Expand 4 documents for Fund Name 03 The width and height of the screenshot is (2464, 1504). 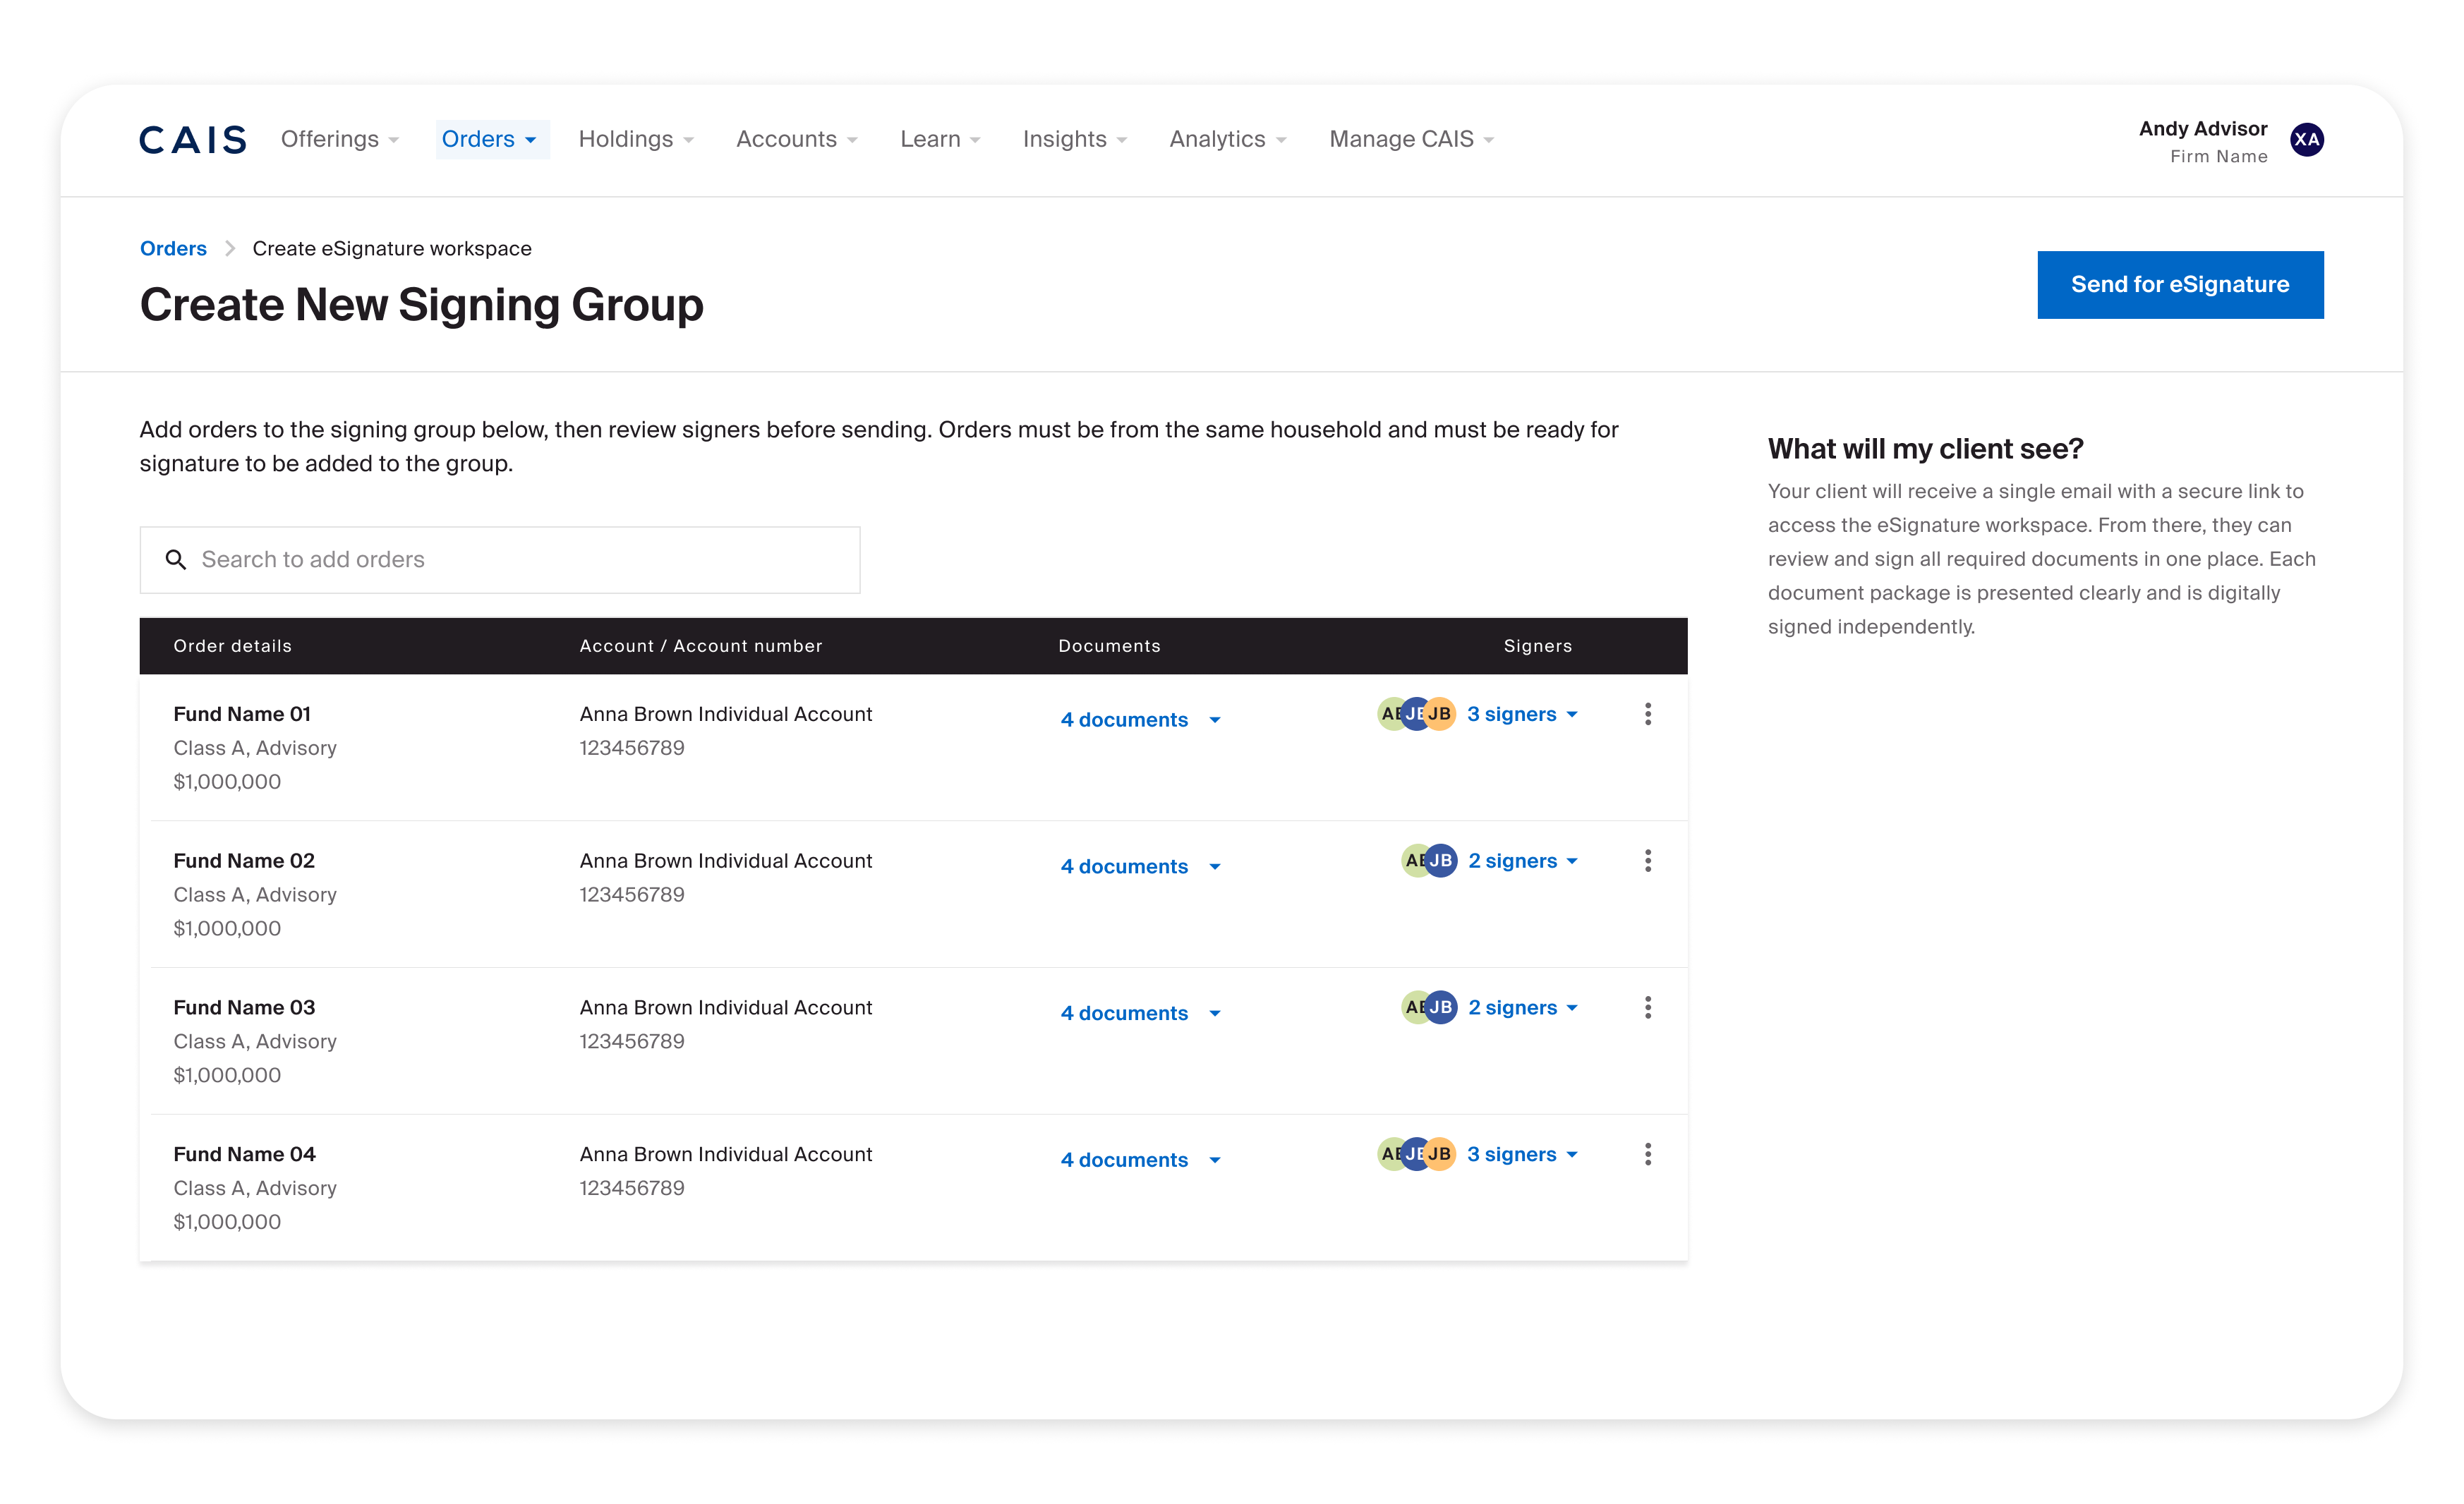point(1140,1014)
